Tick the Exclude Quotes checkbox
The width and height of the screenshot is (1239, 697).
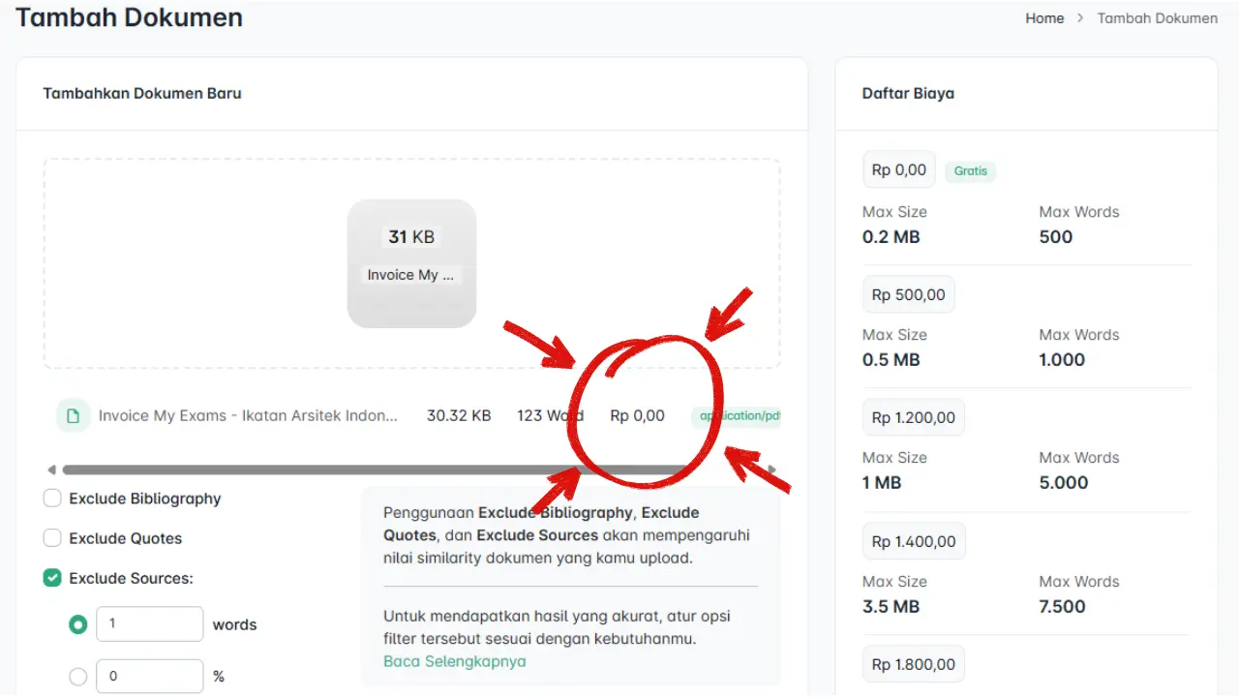[x=52, y=538]
